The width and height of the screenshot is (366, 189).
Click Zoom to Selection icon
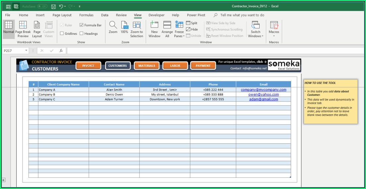tap(137, 25)
